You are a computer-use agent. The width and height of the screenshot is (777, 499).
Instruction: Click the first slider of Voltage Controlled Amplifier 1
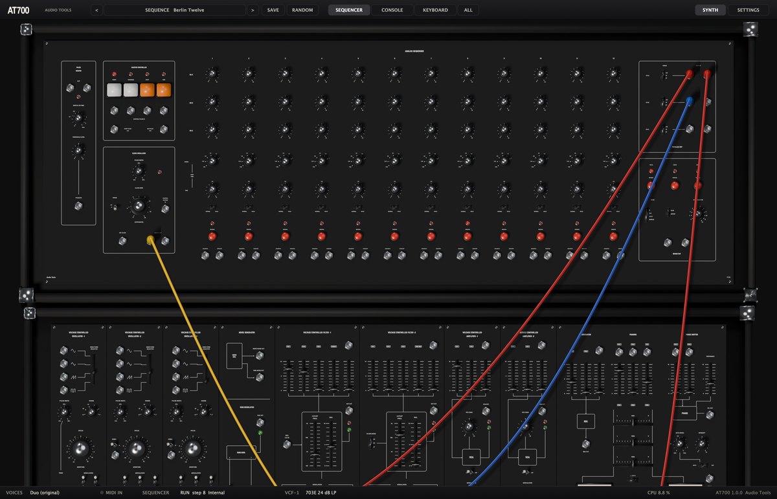(x=457, y=377)
